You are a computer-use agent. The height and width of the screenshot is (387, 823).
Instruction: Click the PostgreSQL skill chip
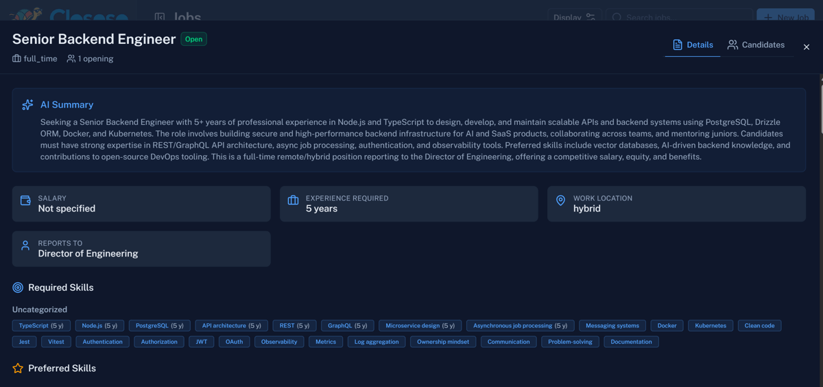pos(159,326)
